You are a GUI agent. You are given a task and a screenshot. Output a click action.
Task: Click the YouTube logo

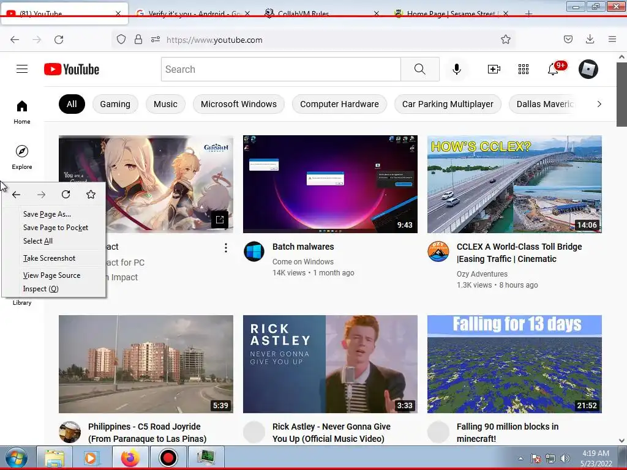coord(72,69)
